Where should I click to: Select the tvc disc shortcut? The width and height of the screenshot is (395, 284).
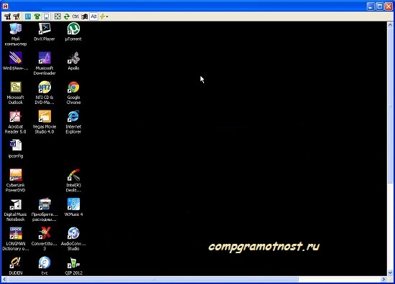(45, 266)
